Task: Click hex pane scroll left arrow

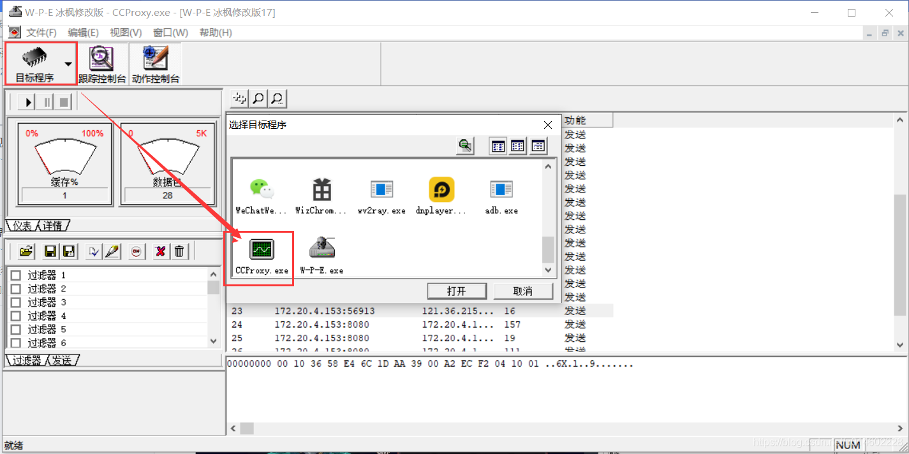Action: click(233, 428)
